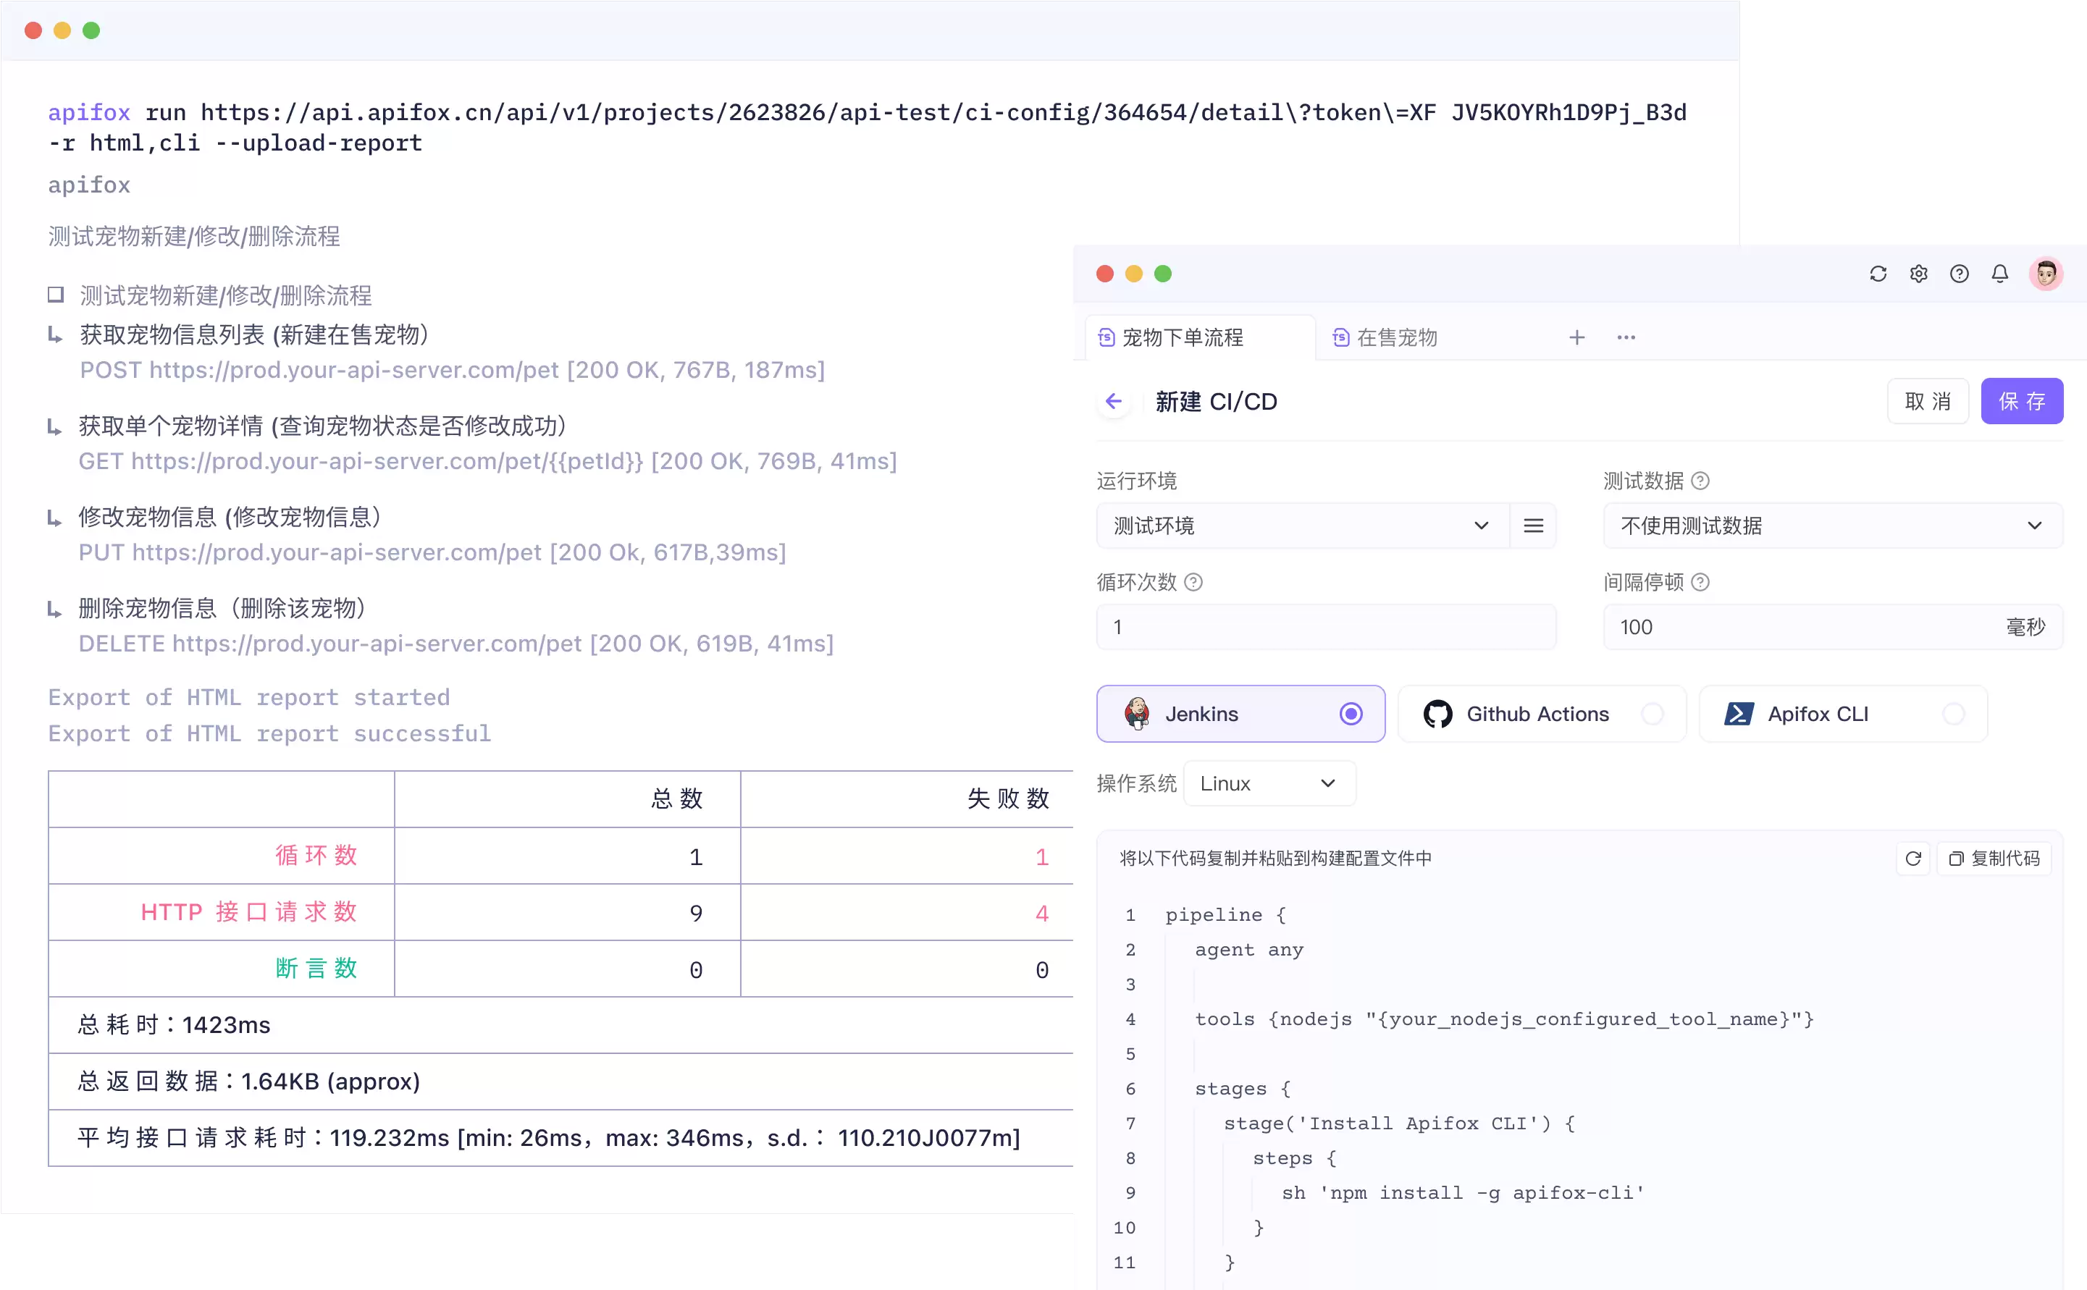The height and width of the screenshot is (1290, 2087).
Task: Expand the 测试环境 run environment dropdown
Action: 1303,526
